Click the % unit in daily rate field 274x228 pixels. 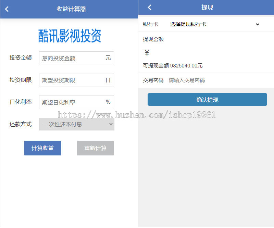tap(108, 102)
